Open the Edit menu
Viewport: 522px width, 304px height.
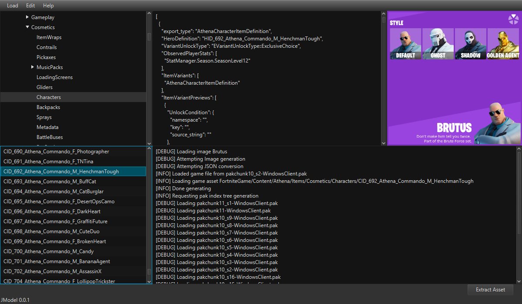(30, 6)
